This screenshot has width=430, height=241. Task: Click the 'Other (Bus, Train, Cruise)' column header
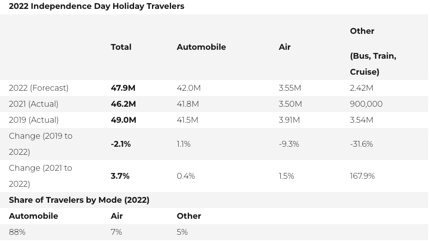coord(373,52)
